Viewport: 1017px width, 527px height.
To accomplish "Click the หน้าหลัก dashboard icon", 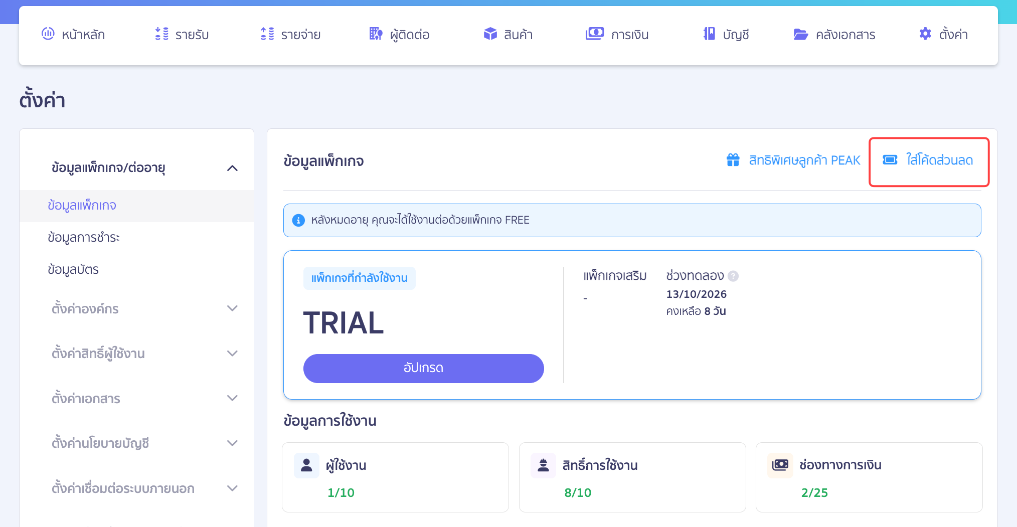I will pos(48,34).
